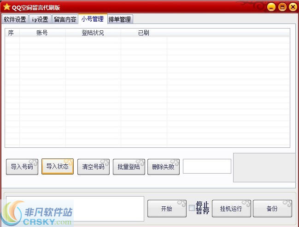
Task: Click the 登陆状况 column header
Action: 93,33
